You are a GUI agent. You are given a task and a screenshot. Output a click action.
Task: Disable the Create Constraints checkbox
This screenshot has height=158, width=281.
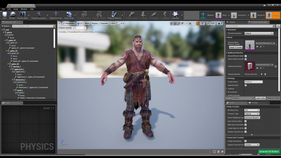click(245, 141)
